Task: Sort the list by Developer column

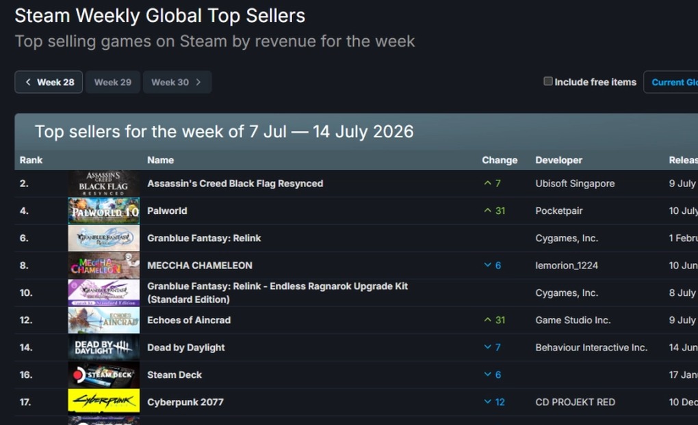Action: [558, 160]
